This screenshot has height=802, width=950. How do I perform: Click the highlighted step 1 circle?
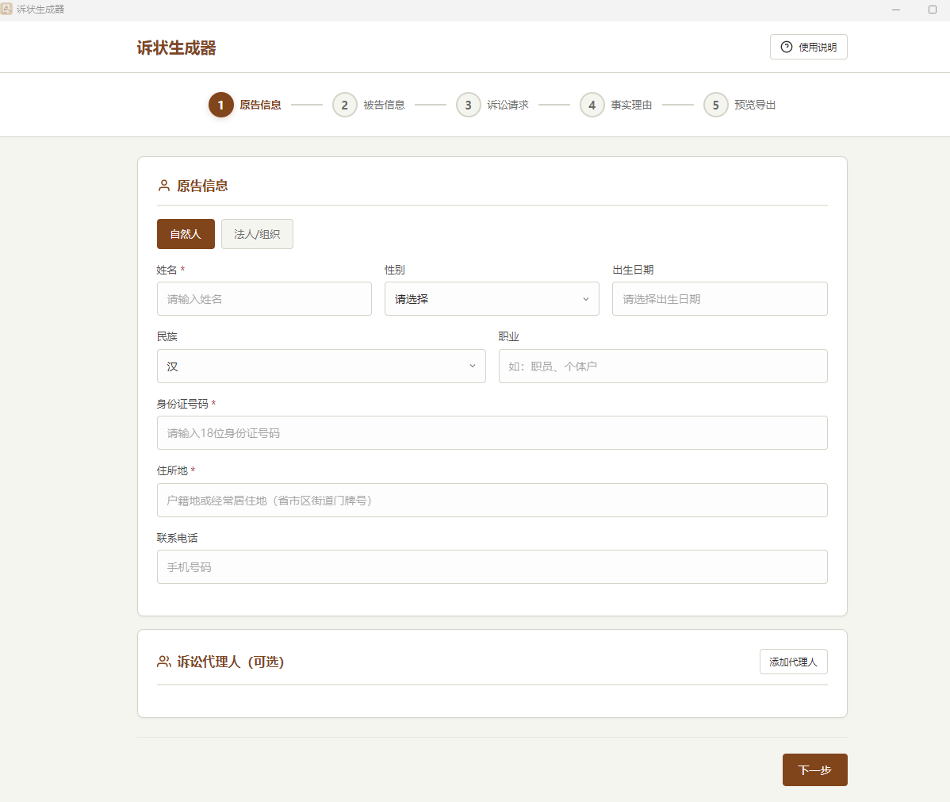coord(220,104)
